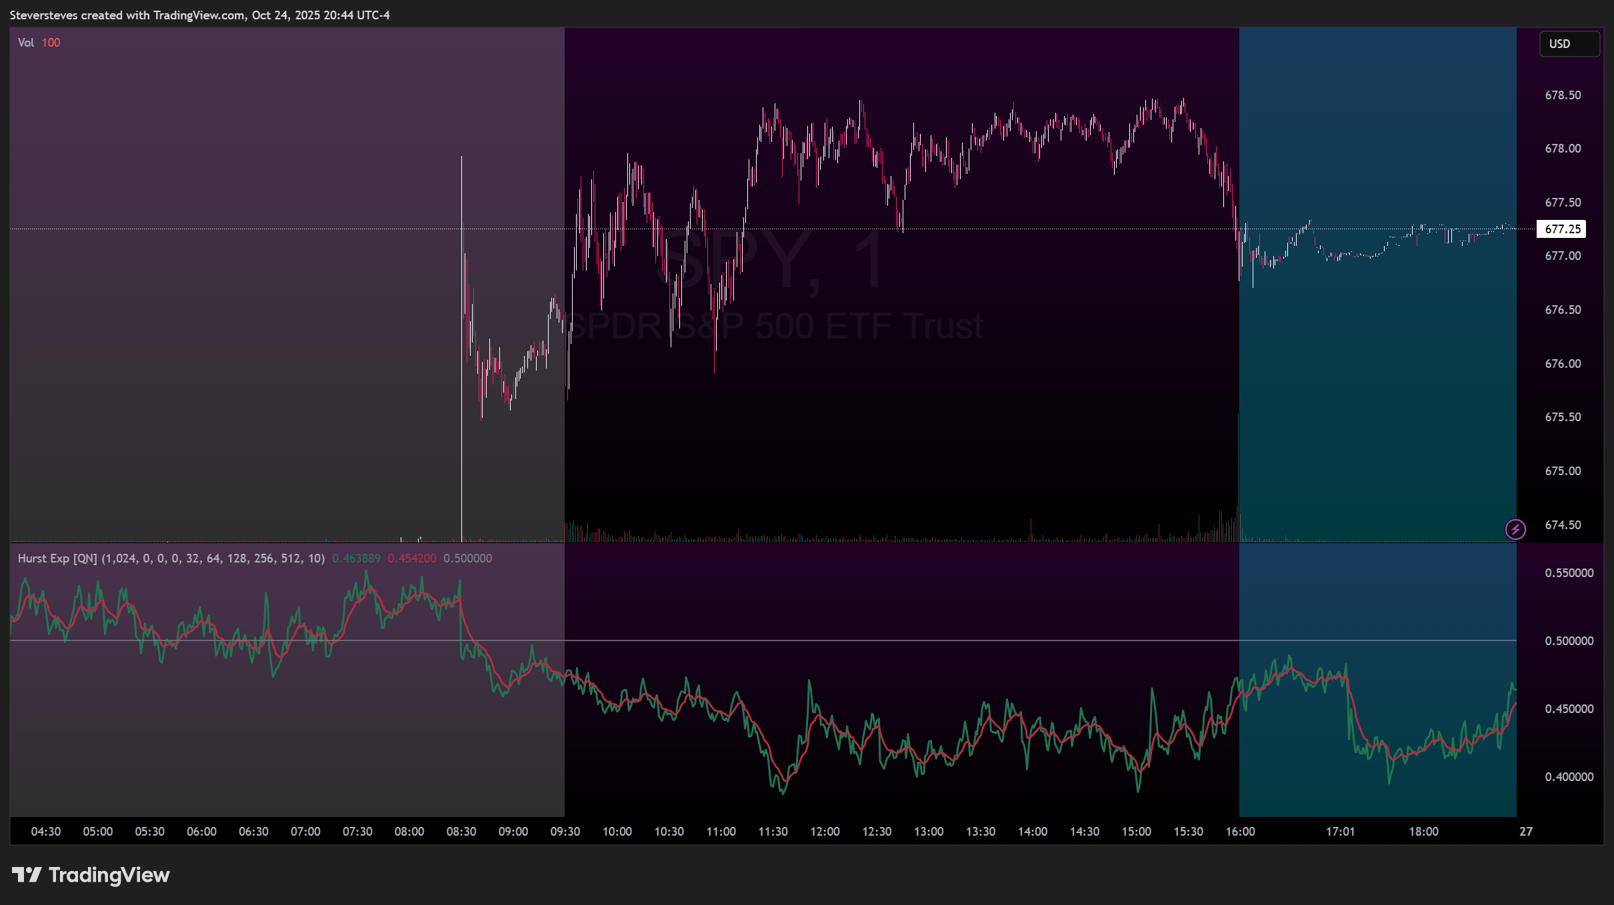The width and height of the screenshot is (1614, 905).
Task: Click the 17:01 time axis label
Action: pos(1341,832)
